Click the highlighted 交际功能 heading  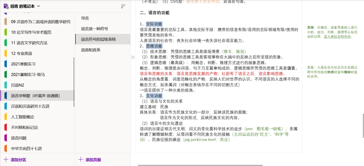click(154, 24)
